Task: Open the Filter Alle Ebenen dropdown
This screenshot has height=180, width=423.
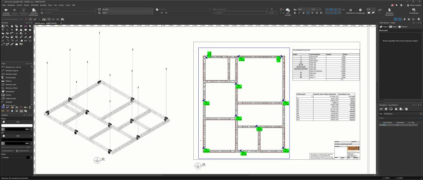Action: (x=402, y=114)
